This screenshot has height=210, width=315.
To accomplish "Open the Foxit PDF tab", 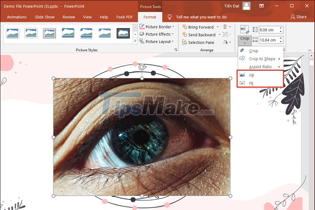I will pos(125,17).
